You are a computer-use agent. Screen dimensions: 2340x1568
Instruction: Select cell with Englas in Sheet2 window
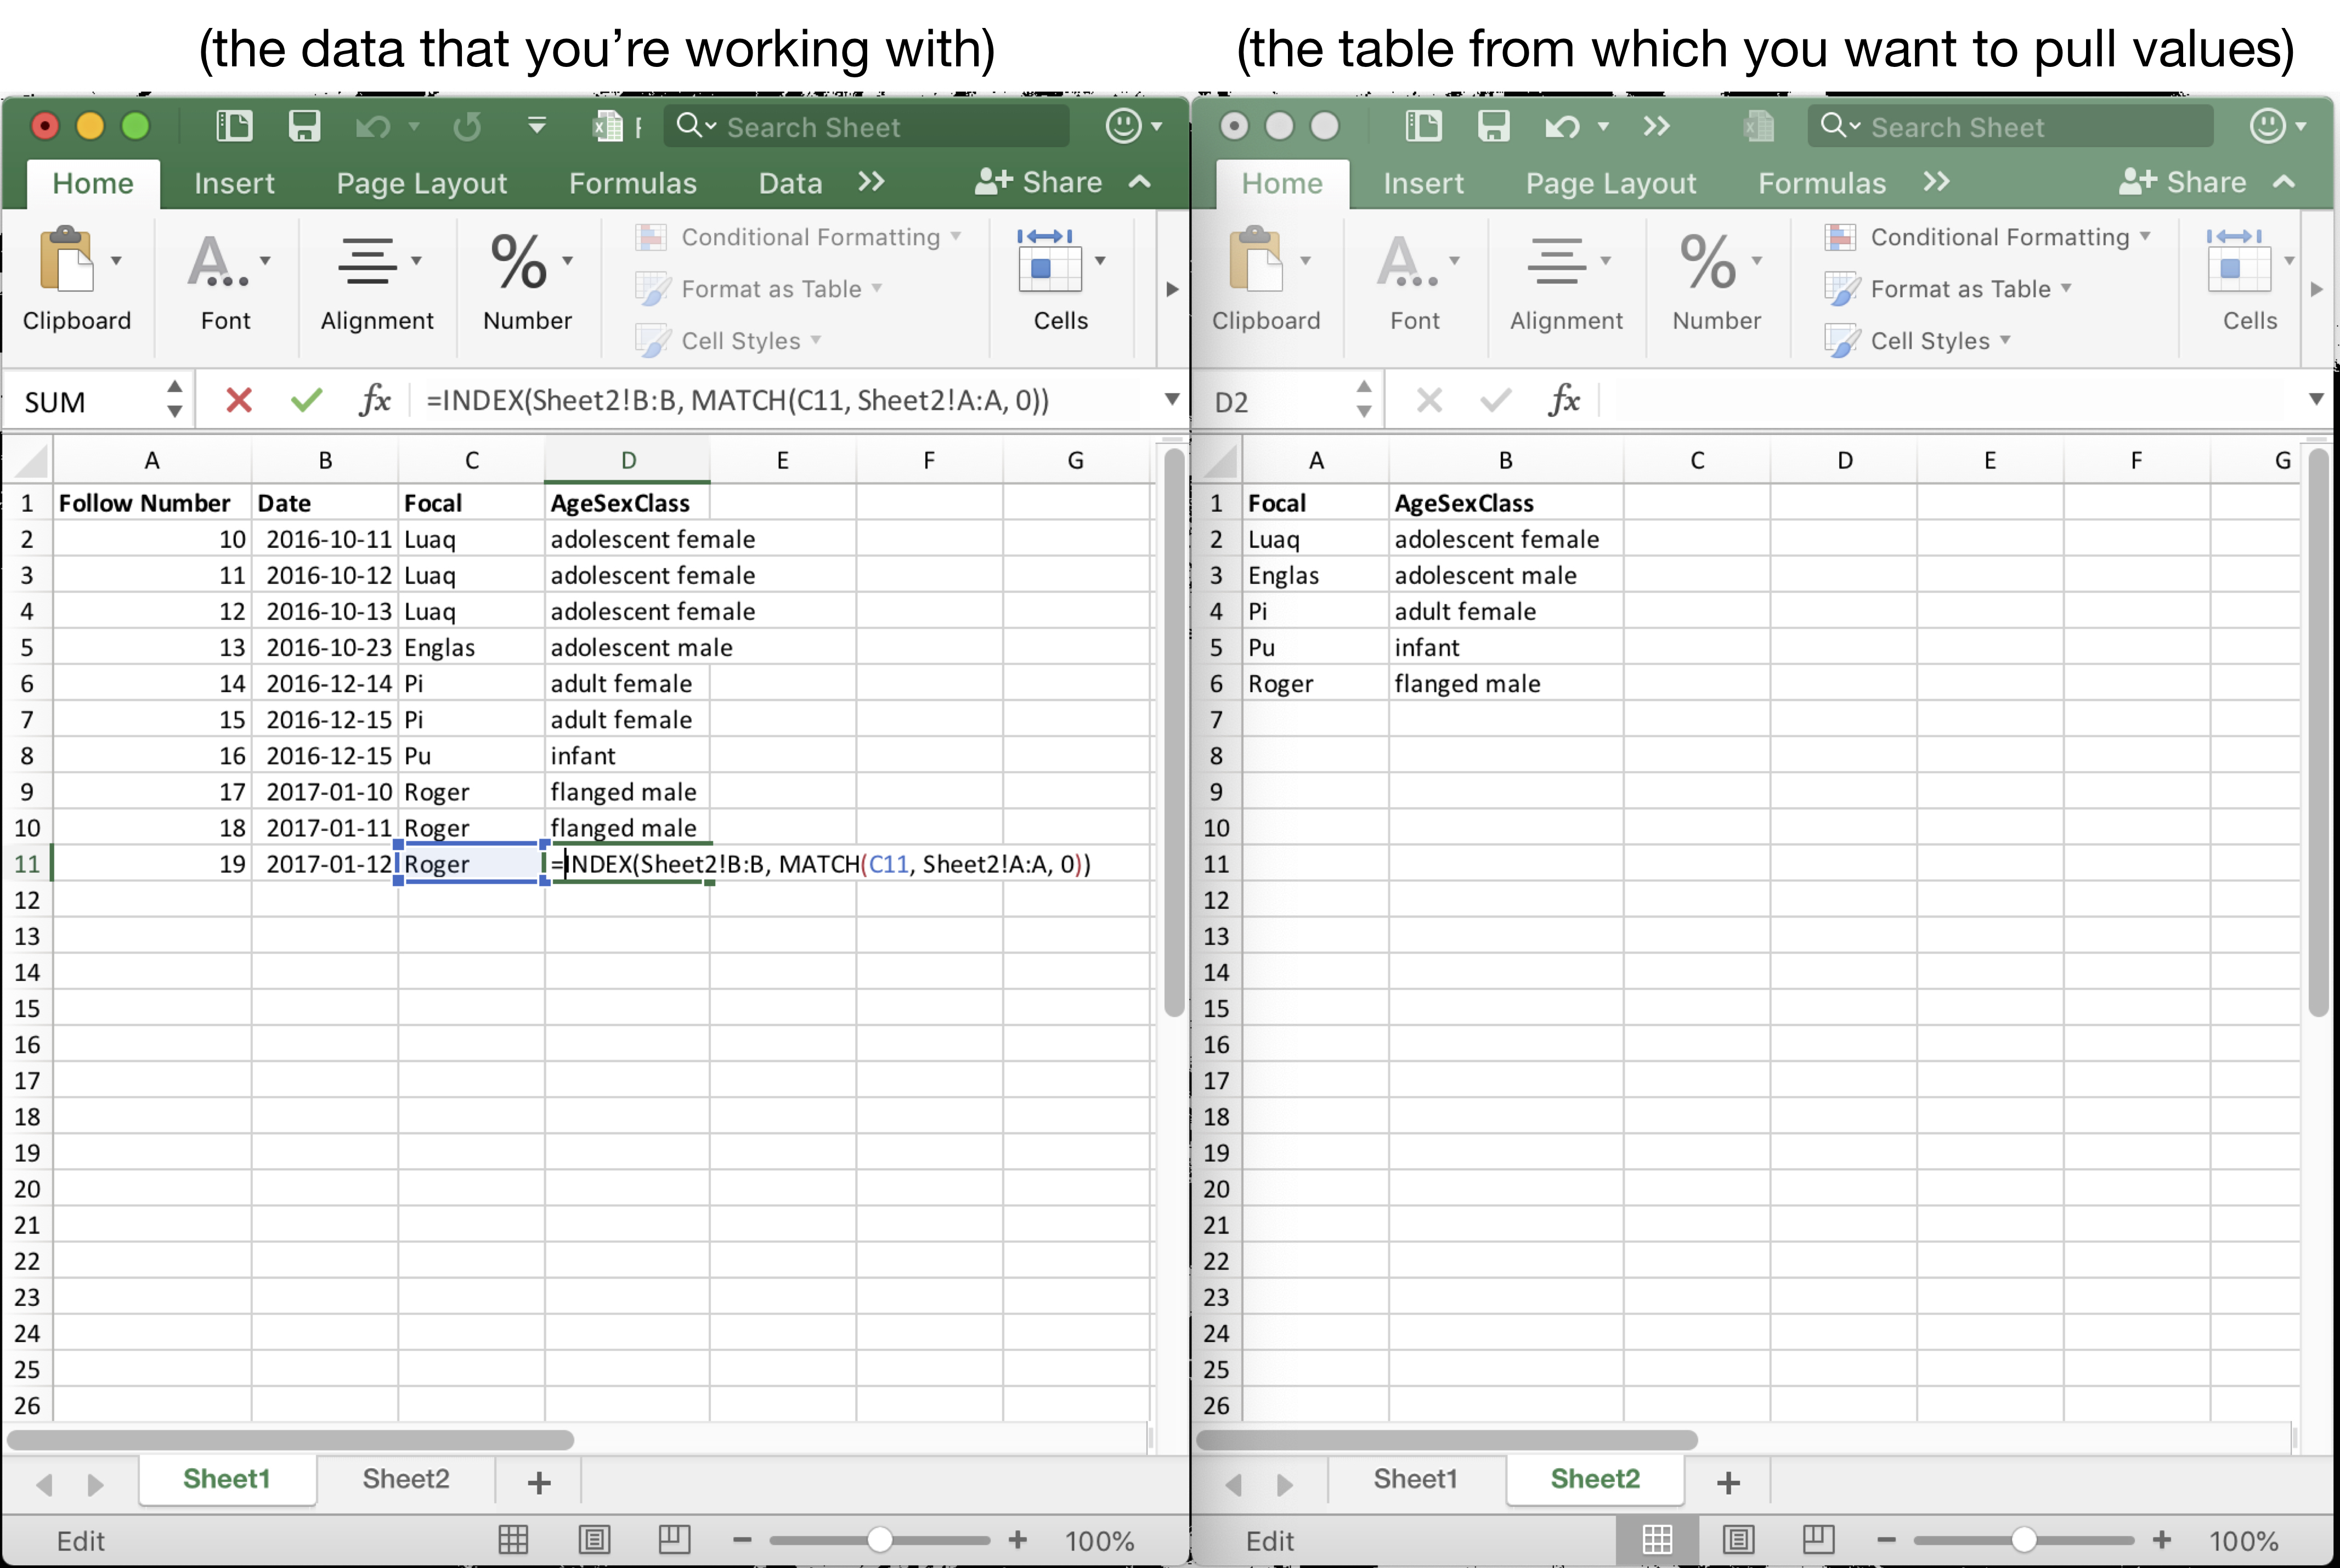(1315, 576)
